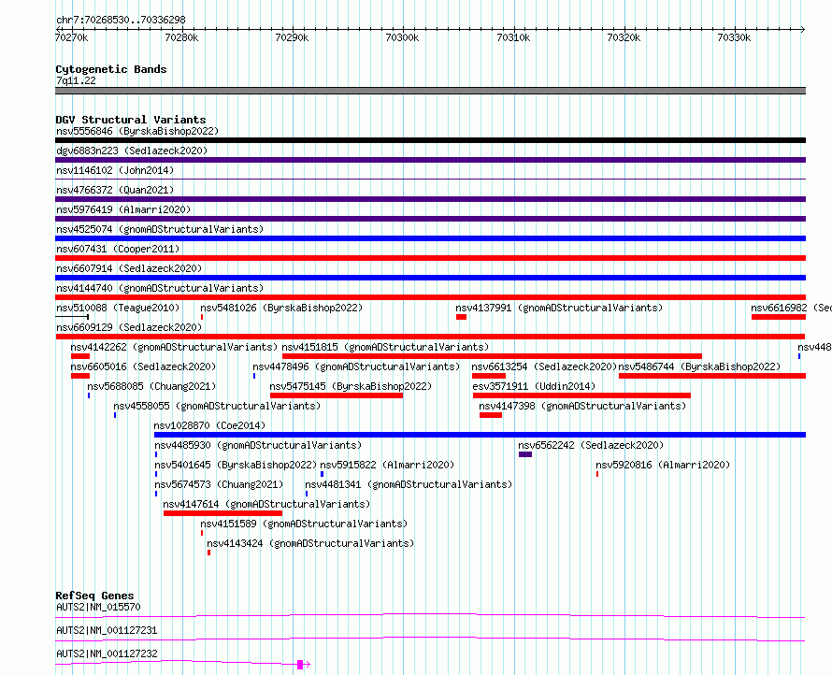Click the blue nsv1028870 variant bar

click(x=480, y=435)
